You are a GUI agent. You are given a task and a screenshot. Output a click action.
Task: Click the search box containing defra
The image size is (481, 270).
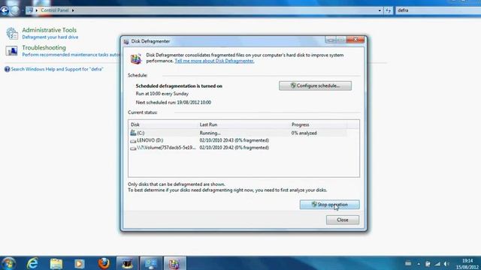(x=438, y=10)
